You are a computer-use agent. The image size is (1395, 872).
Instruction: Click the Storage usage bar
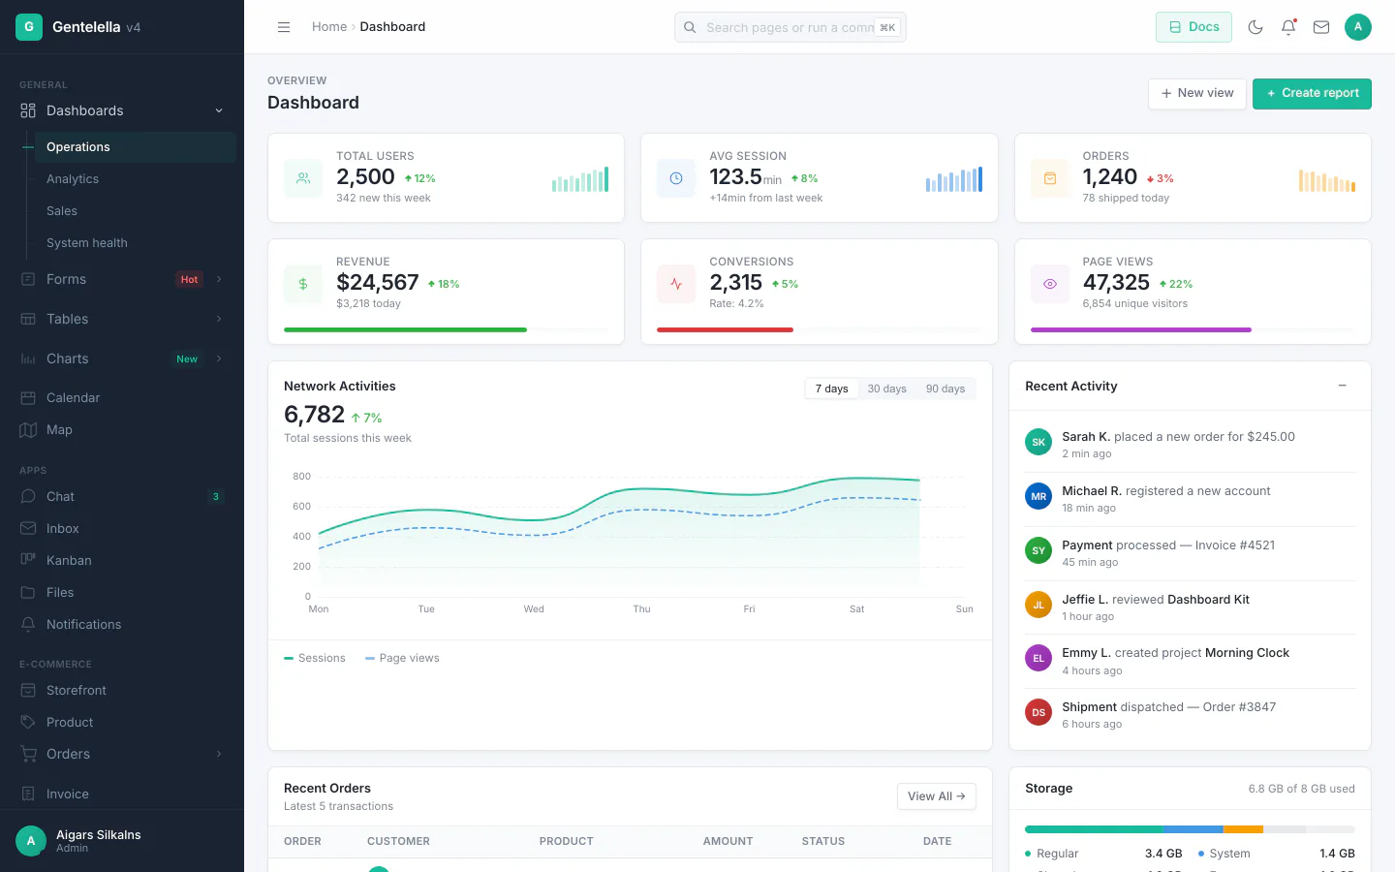[1190, 829]
